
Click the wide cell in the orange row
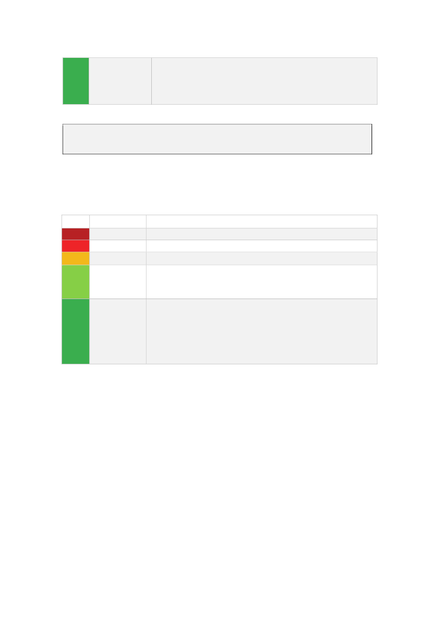point(261,258)
